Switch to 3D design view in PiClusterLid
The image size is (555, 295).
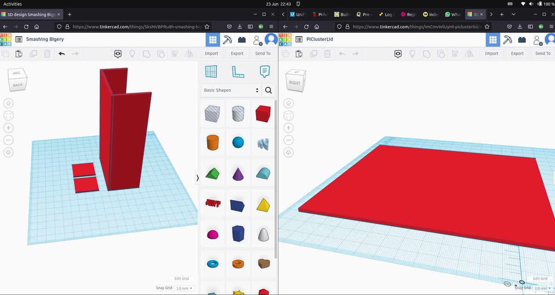(493, 40)
